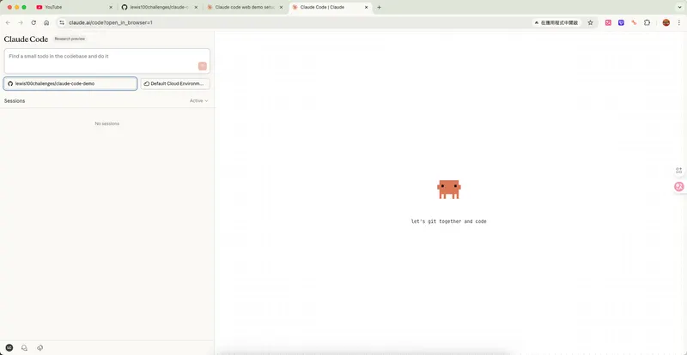This screenshot has width=687, height=355.
Task: Click the 'No sessions' text
Action: point(106,123)
